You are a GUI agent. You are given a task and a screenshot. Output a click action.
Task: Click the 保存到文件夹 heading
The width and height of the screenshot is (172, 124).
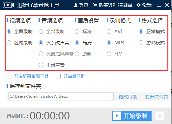tap(25, 86)
